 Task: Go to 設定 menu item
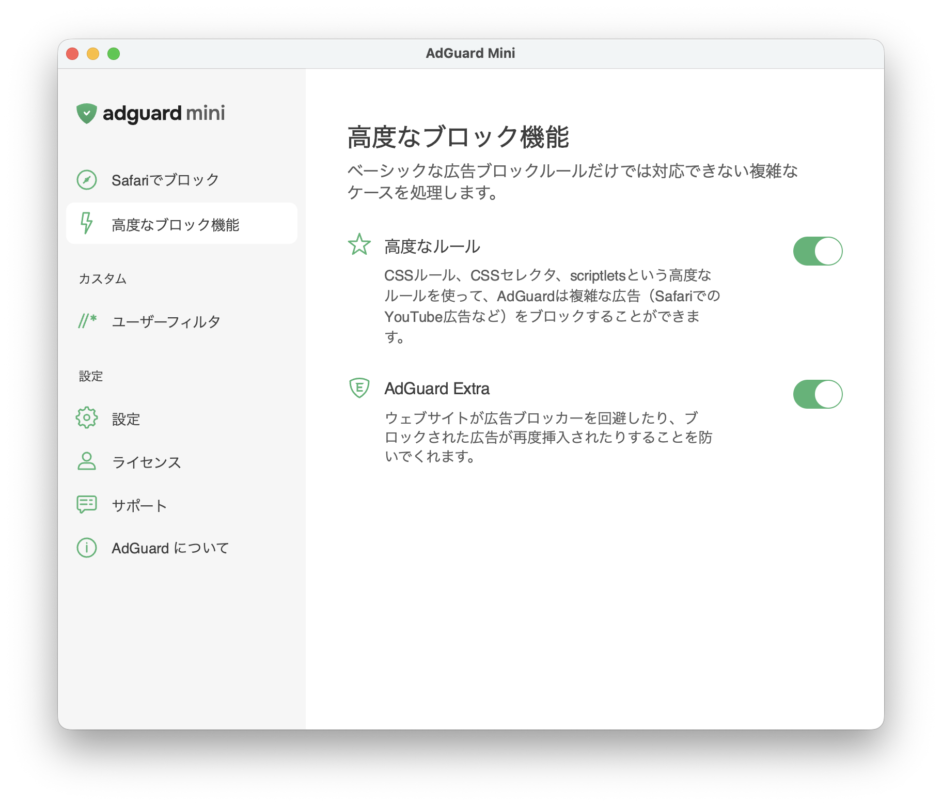(x=182, y=419)
